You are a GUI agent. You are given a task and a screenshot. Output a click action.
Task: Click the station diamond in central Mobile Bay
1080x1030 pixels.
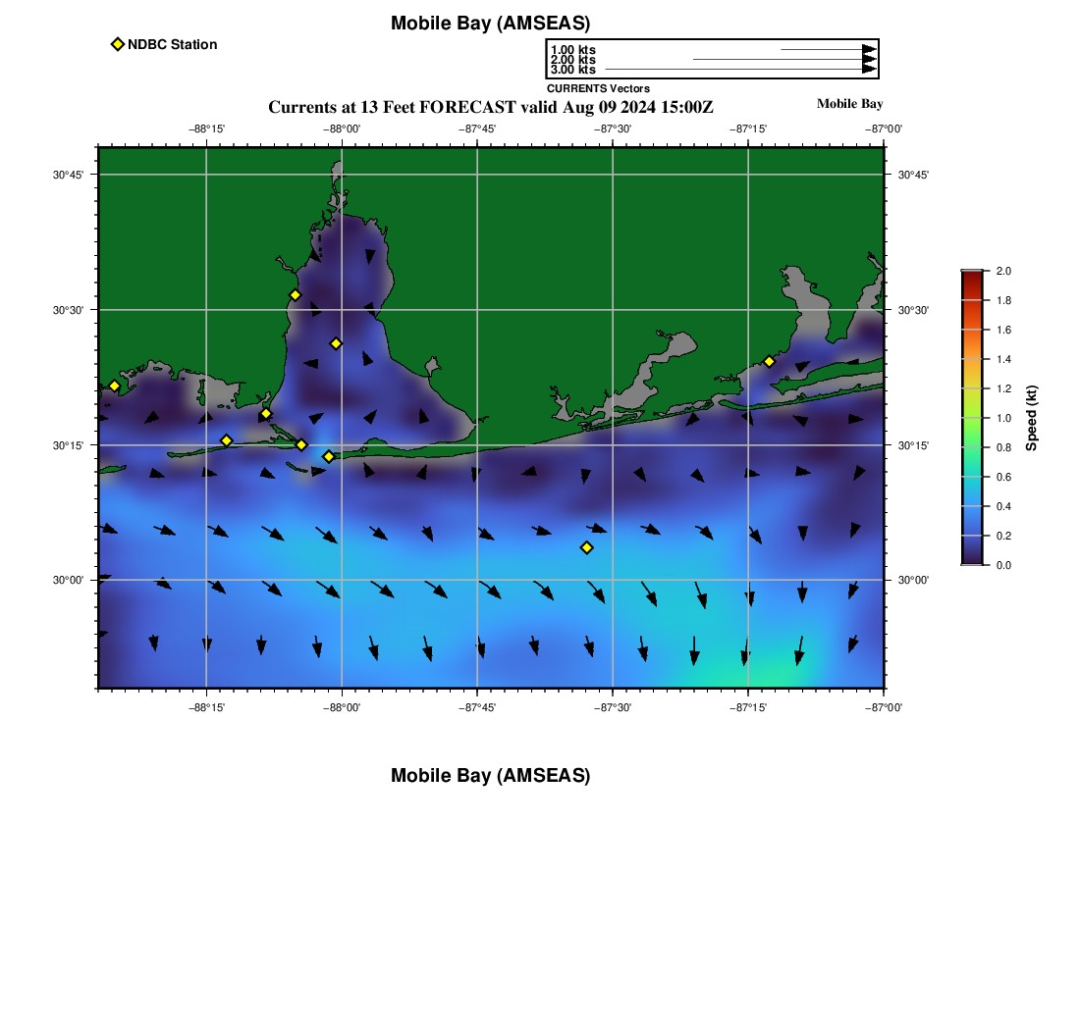point(336,343)
